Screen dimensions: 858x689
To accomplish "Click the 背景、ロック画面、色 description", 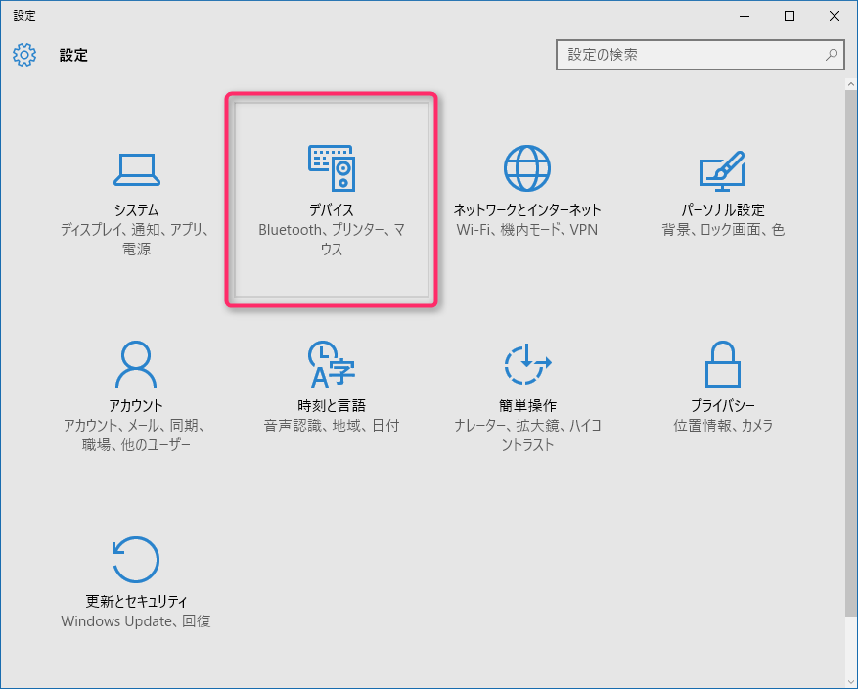I will click(722, 231).
